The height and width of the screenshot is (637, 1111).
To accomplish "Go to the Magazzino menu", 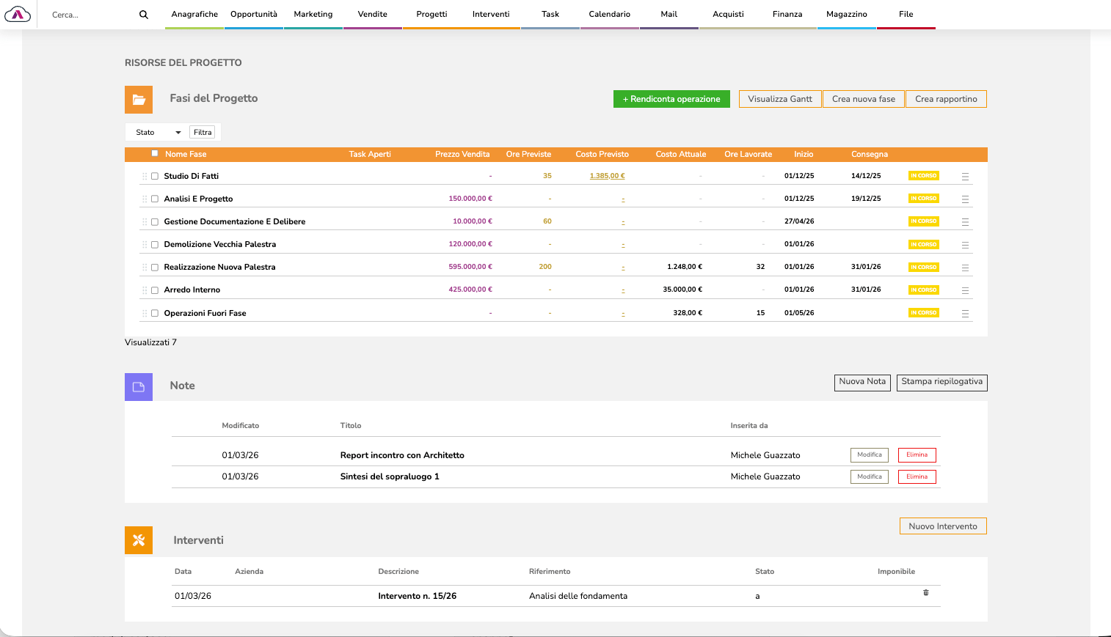I will [846, 15].
